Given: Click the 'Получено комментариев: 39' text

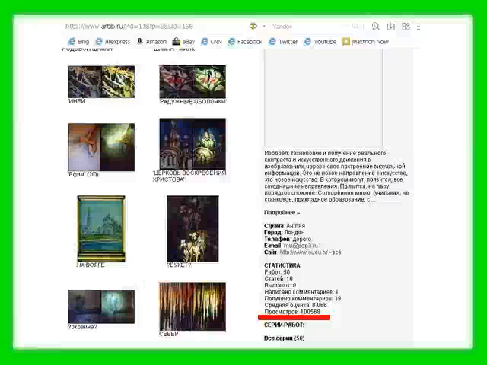Looking at the screenshot, I should click(x=303, y=298).
